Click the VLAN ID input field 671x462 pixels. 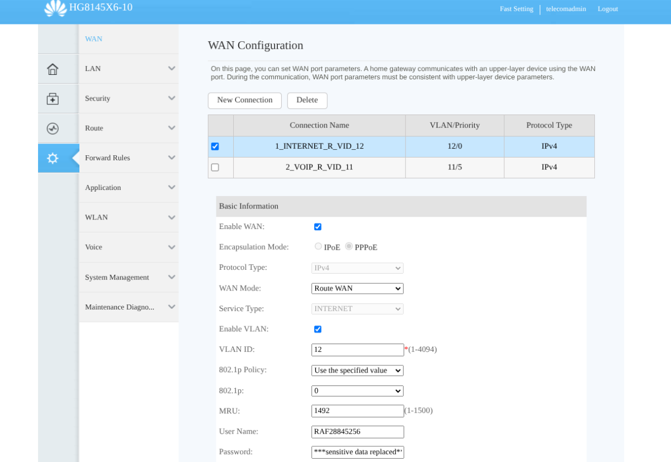pyautogui.click(x=357, y=350)
